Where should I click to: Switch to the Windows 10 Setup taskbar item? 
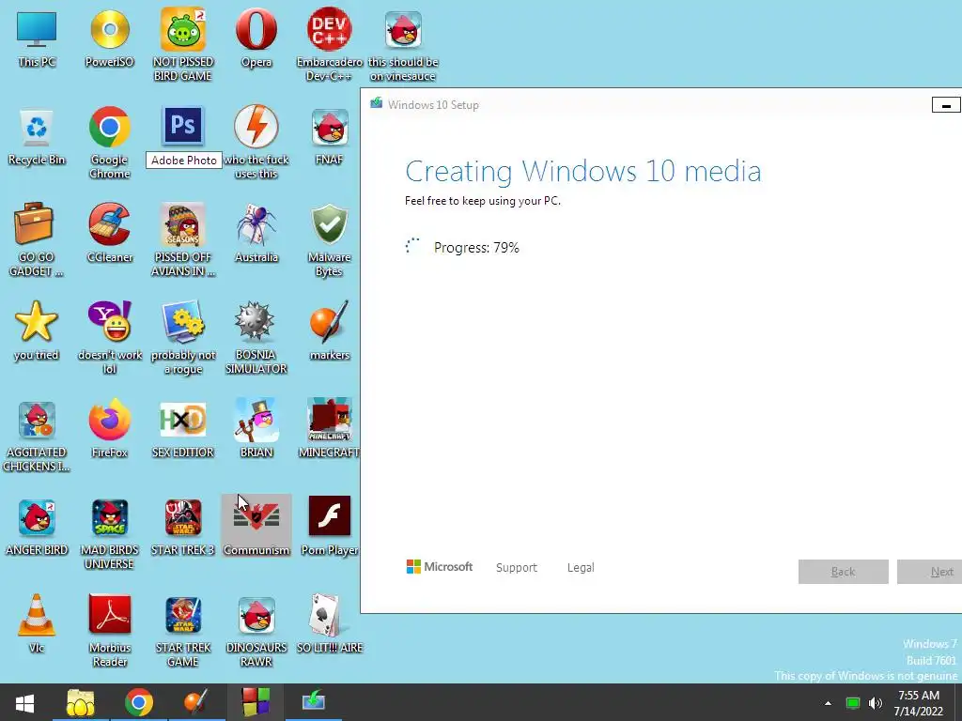tap(314, 702)
